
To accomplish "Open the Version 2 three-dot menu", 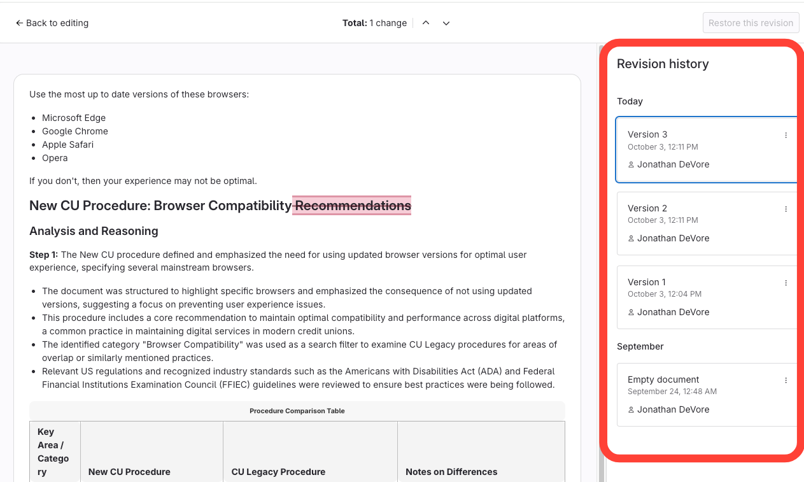I will point(786,209).
